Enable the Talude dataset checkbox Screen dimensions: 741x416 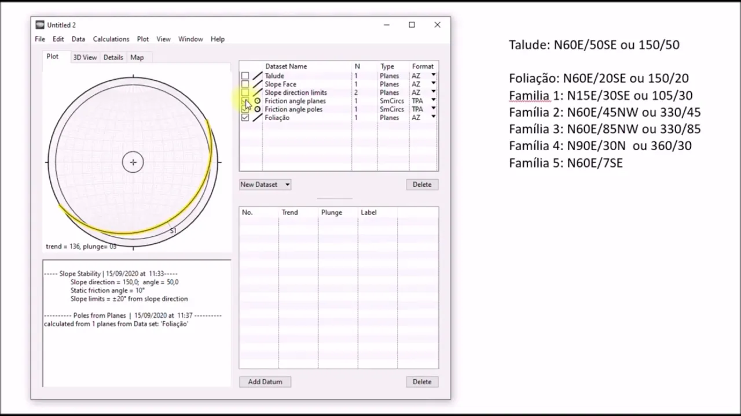click(x=245, y=76)
